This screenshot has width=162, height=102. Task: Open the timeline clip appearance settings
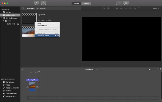[x=160, y=69]
